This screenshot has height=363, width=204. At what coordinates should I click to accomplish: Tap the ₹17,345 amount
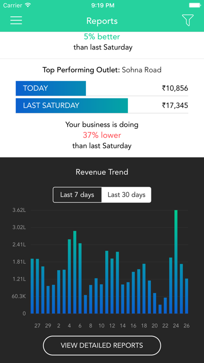(175, 105)
